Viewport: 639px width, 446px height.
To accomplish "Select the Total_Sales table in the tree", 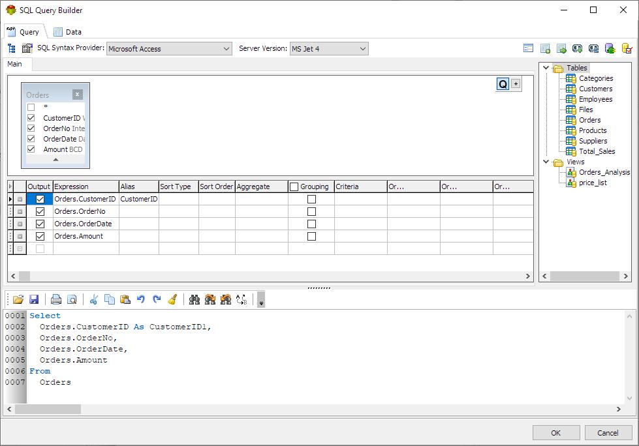I will (x=597, y=151).
